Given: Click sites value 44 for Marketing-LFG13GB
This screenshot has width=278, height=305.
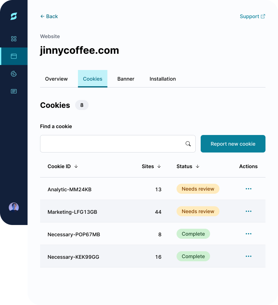Looking at the screenshot, I should pyautogui.click(x=158, y=212).
